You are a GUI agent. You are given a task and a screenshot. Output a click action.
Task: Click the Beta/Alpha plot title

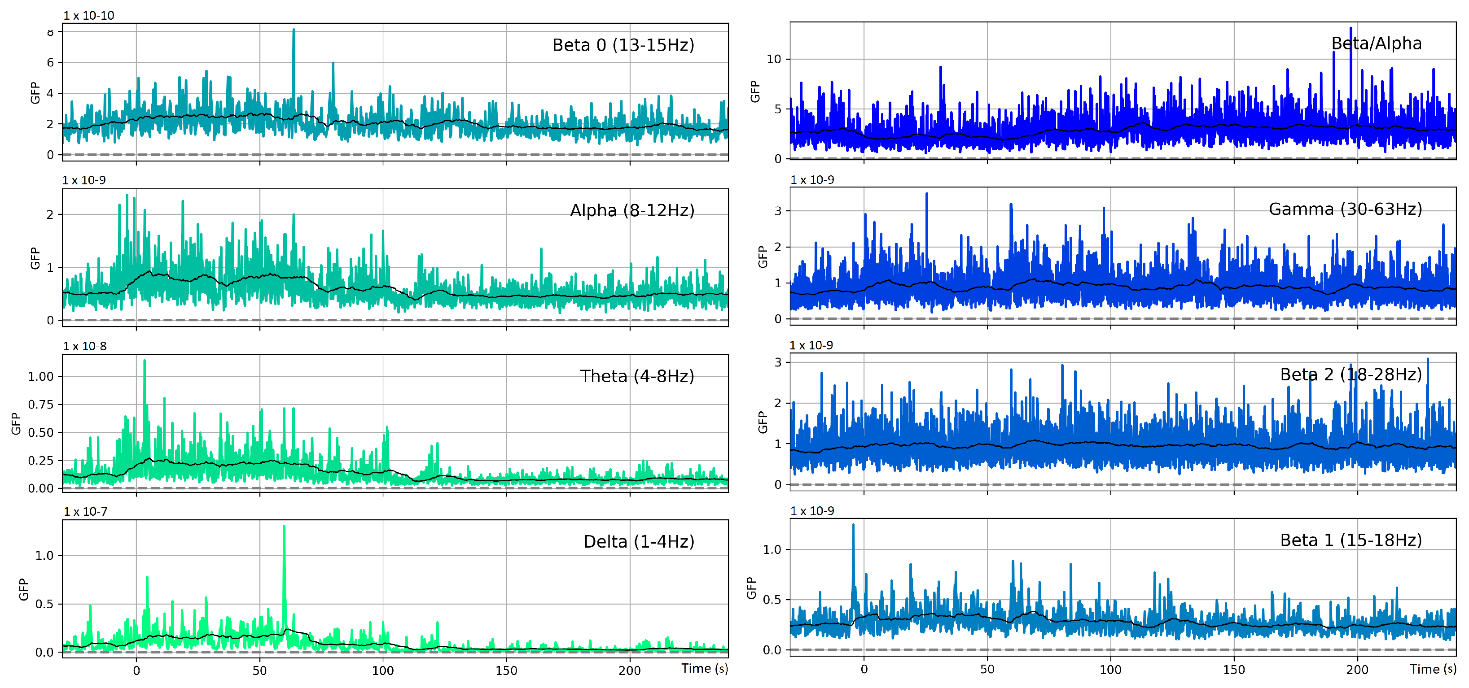coord(1376,44)
